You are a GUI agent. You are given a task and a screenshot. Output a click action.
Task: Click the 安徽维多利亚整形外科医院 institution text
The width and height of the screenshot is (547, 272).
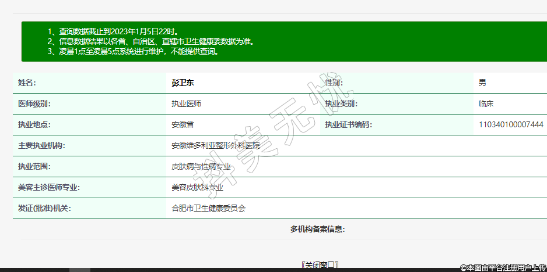[x=216, y=145]
